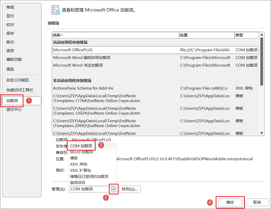The height and width of the screenshot is (209, 271).
Task: Select the Templates.20992 EndNote Online Cwyw.dotm row
Action: 155,123
